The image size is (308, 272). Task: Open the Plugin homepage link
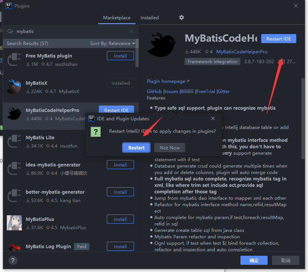166,81
